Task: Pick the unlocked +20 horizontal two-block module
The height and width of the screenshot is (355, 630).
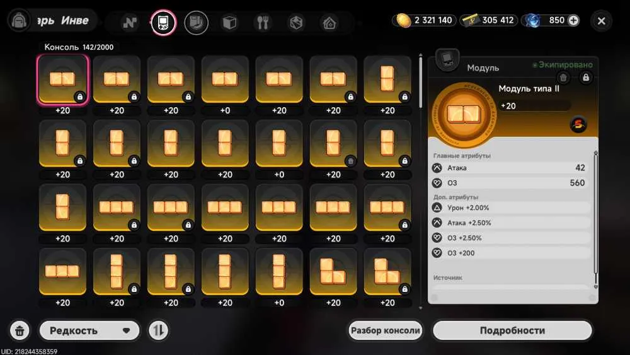Action: coord(279,79)
